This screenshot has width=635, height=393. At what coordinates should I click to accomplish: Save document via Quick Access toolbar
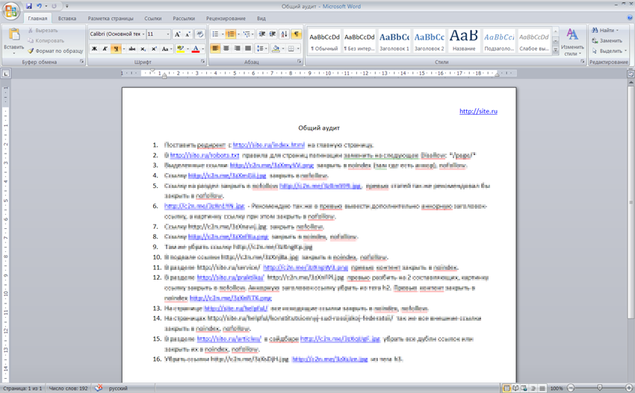28,6
